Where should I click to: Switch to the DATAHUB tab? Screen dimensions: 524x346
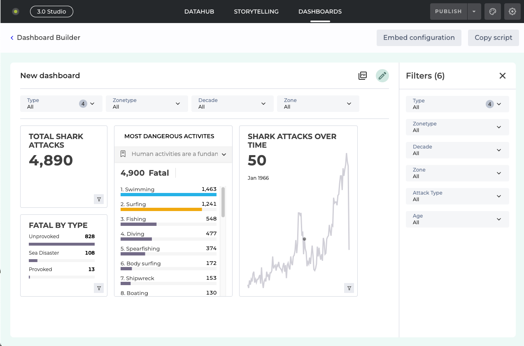tap(199, 12)
